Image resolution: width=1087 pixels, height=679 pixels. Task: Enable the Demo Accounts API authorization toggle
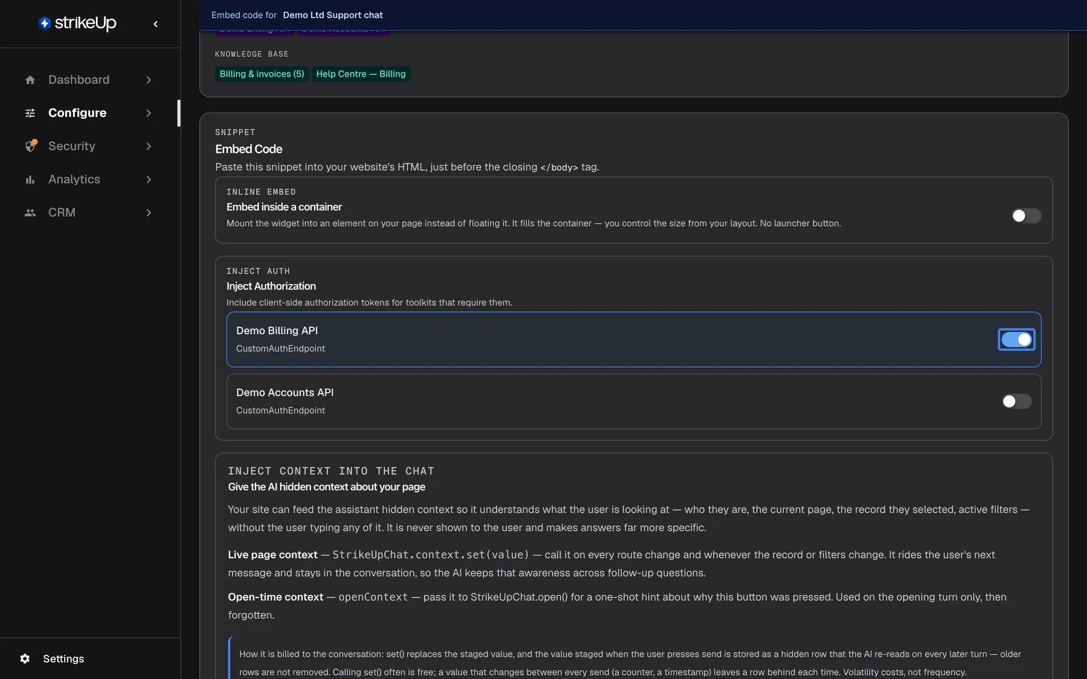(1017, 401)
